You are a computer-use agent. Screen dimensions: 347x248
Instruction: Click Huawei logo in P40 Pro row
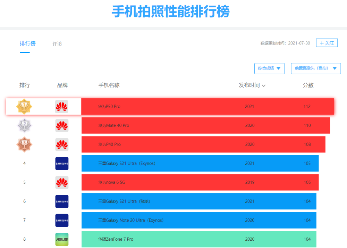pyautogui.click(x=62, y=144)
